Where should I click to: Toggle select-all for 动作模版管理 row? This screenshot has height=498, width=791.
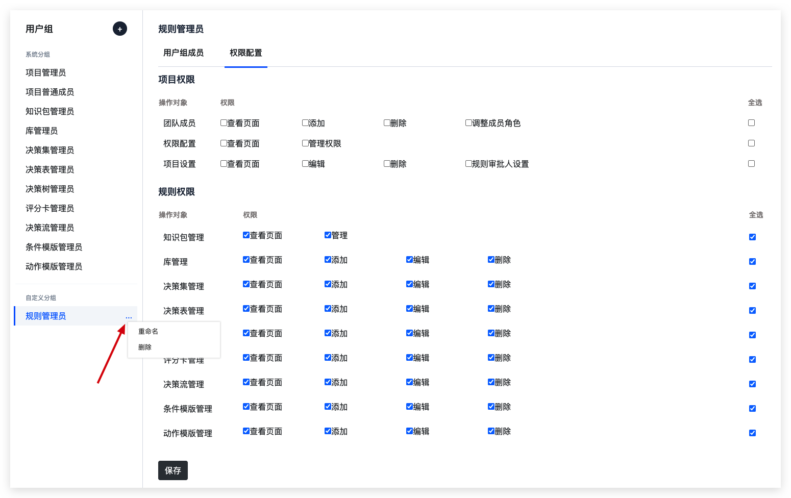pos(752,433)
